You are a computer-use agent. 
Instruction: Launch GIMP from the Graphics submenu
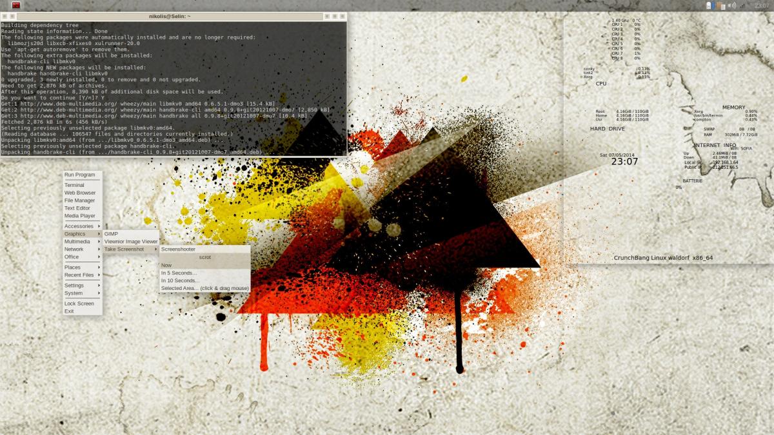point(131,234)
